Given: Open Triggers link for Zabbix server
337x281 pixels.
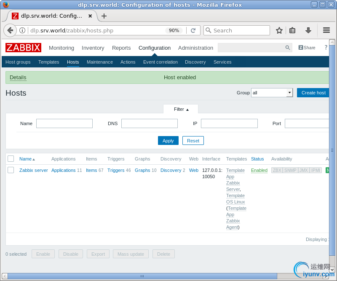Looking at the screenshot, I should [x=116, y=170].
